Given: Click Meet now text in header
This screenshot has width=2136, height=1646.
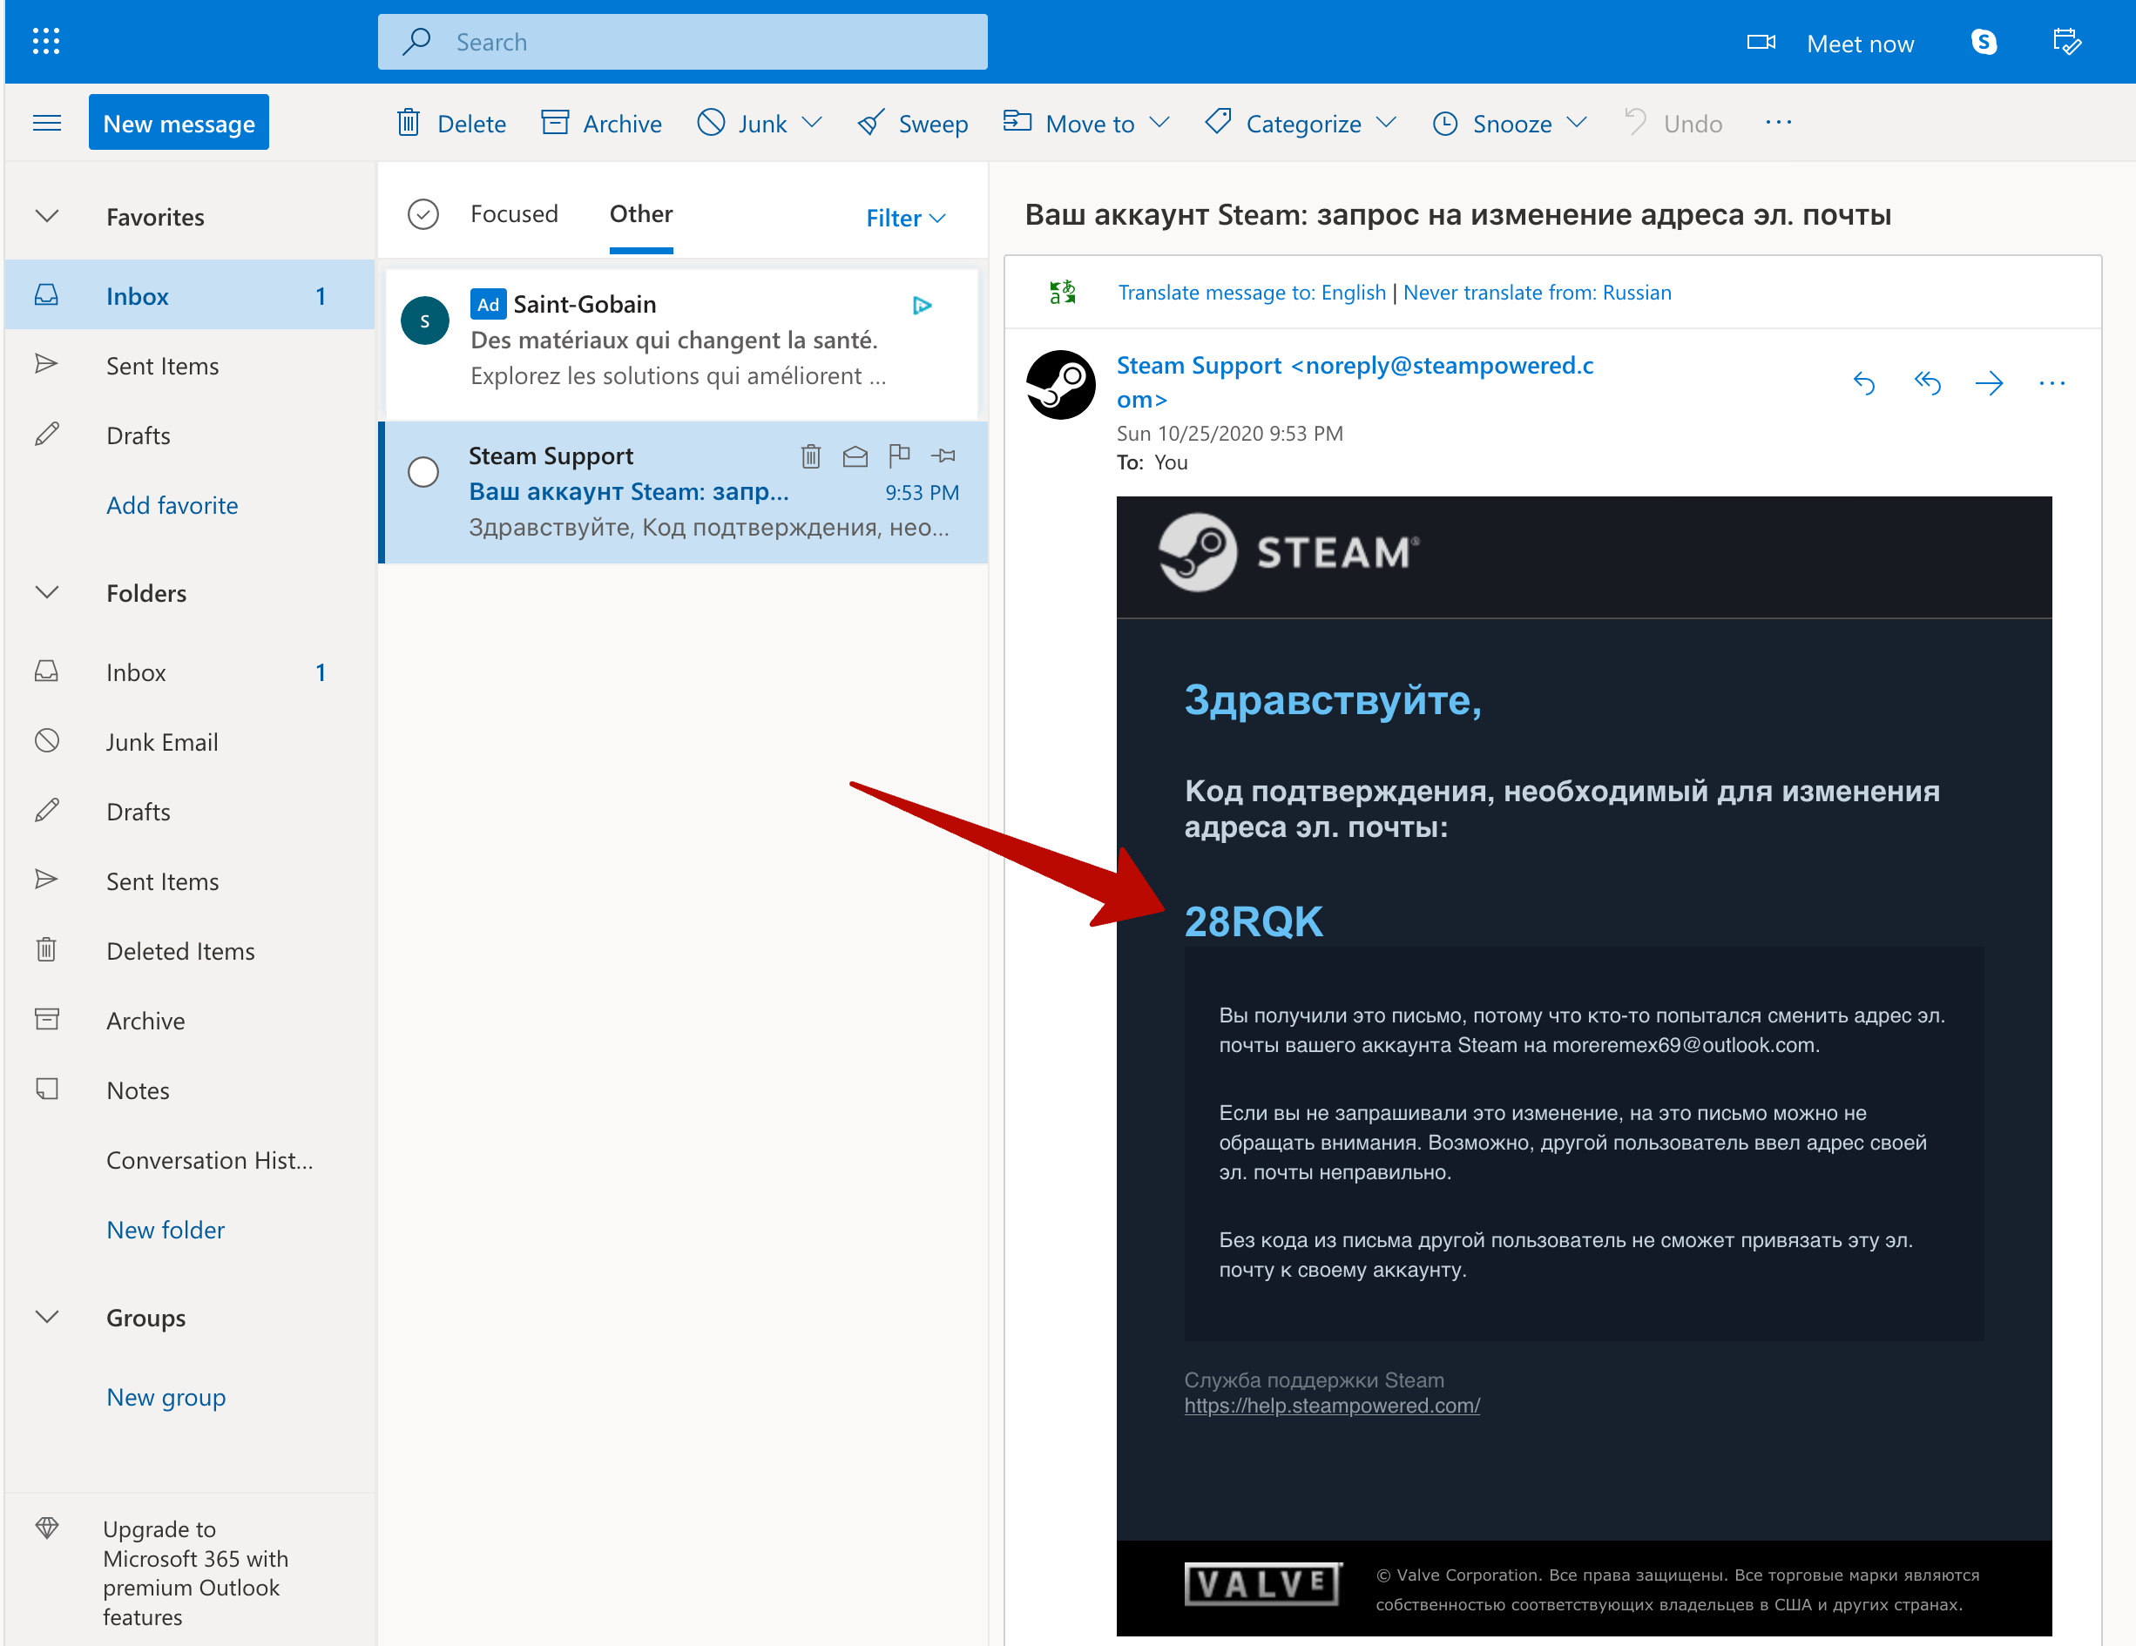Looking at the screenshot, I should [1859, 43].
